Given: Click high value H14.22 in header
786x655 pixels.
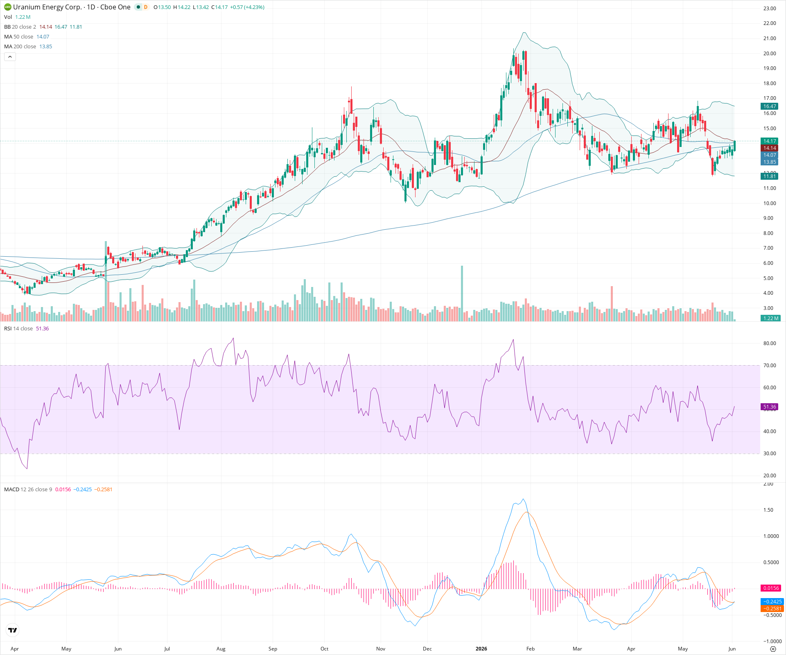Looking at the screenshot, I should (182, 7).
